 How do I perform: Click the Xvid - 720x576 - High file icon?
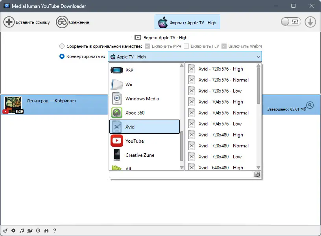click(192, 69)
